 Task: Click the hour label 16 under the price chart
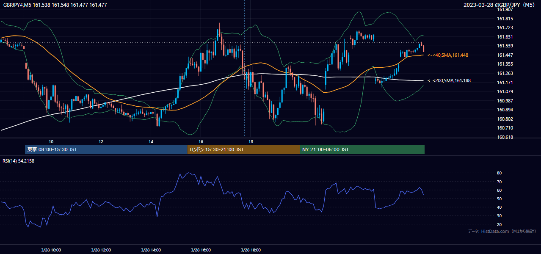(x=201, y=141)
